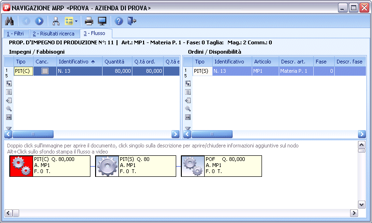372x223 pixels.
Task: Click the 80,000 Quantità cell
Action: click(117, 71)
